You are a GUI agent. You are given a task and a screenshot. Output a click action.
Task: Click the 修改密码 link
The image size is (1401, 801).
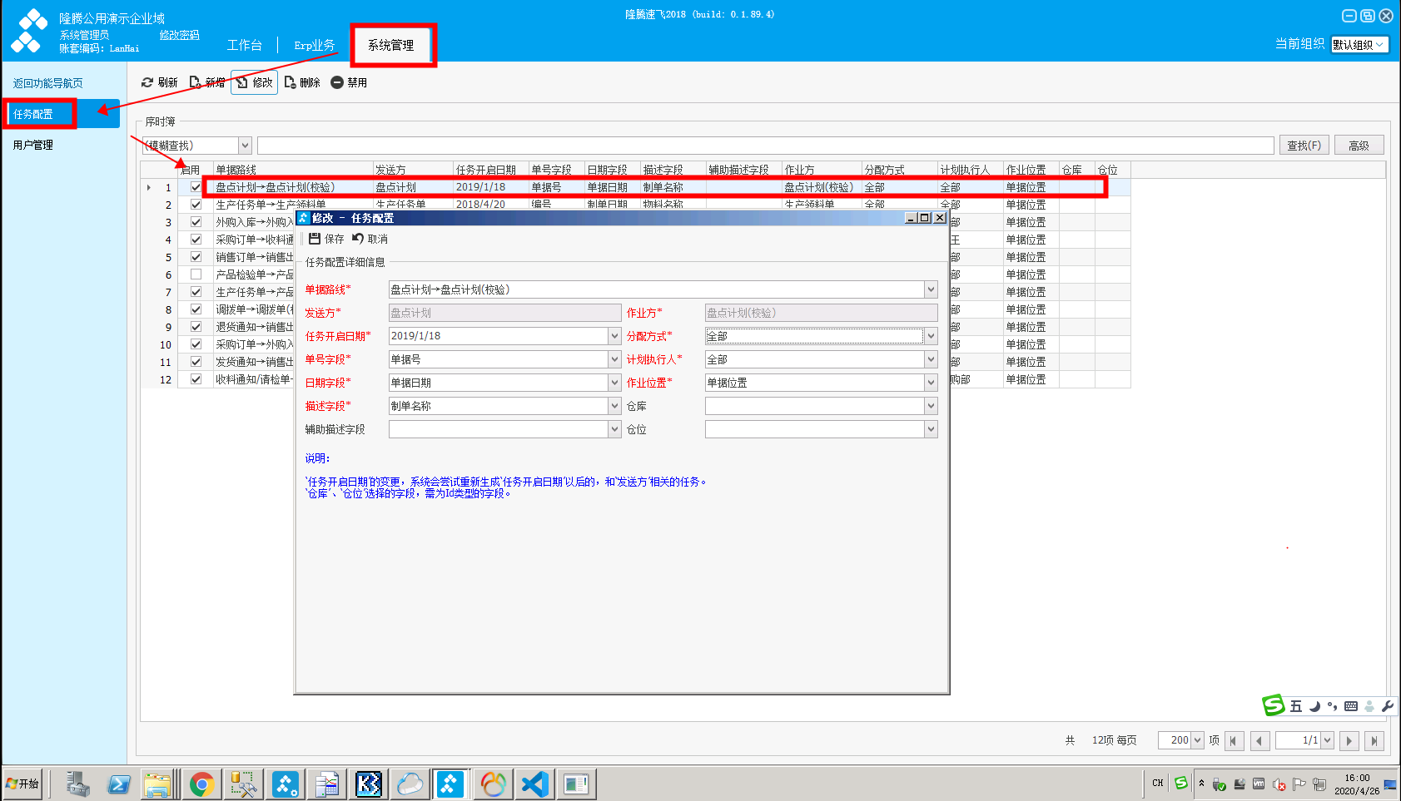click(180, 35)
